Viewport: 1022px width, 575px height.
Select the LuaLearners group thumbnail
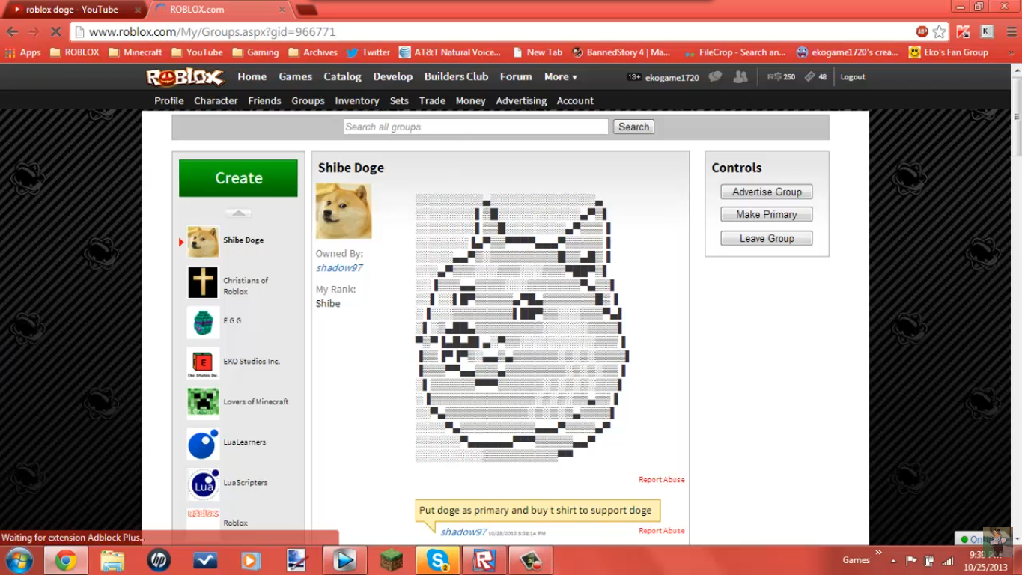pos(203,443)
